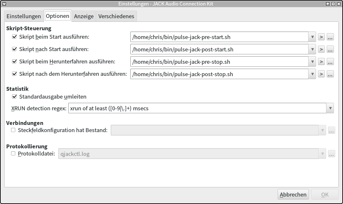Click the Abbrechen button
The width and height of the screenshot is (343, 204).
(293, 194)
